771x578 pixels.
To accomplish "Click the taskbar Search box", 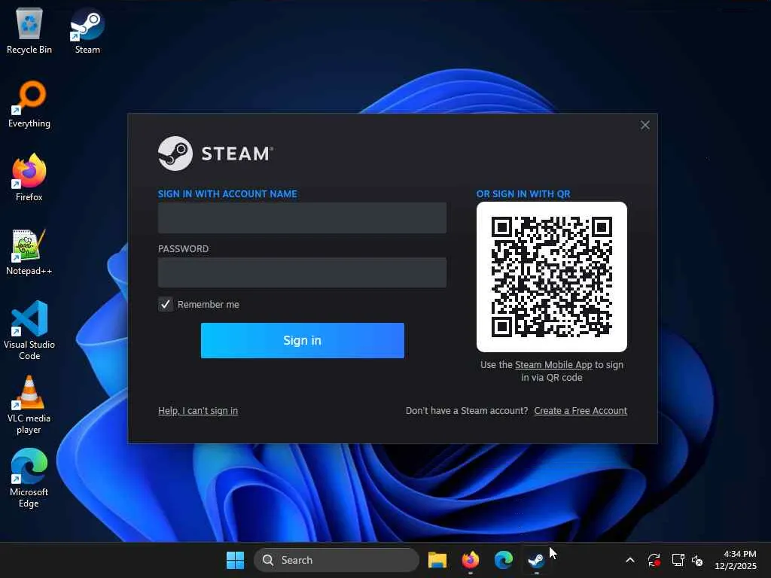I will (x=337, y=560).
